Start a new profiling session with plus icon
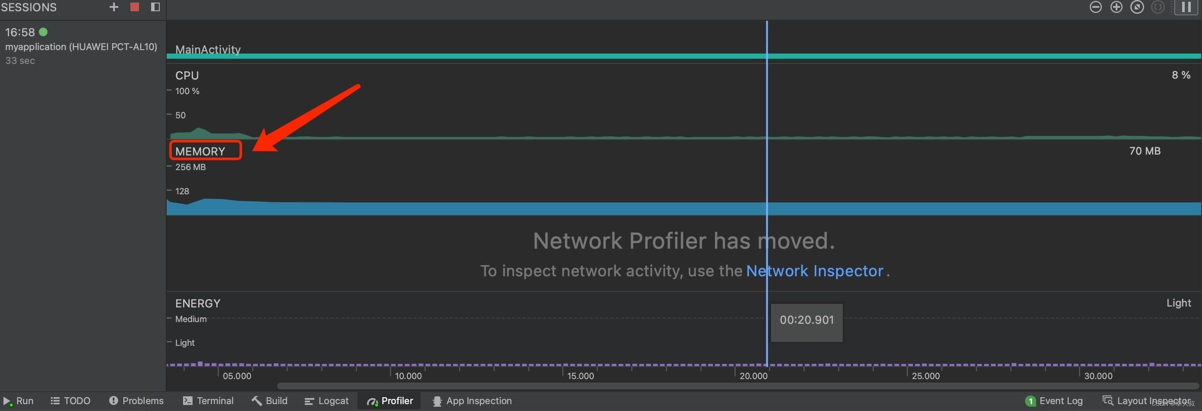The image size is (1202, 411). point(114,7)
